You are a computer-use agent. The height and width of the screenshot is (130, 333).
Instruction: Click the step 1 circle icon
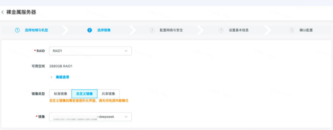(17, 30)
